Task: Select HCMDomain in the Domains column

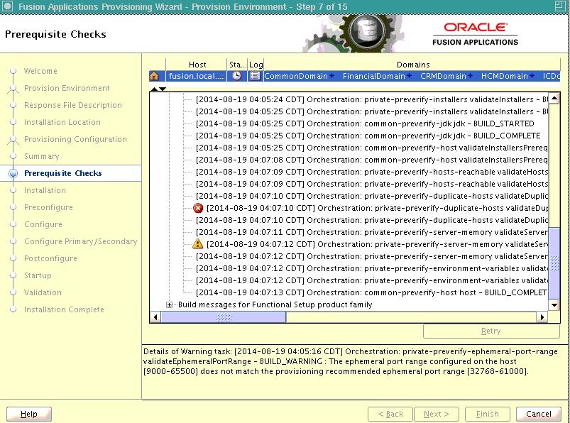Action: 504,76
